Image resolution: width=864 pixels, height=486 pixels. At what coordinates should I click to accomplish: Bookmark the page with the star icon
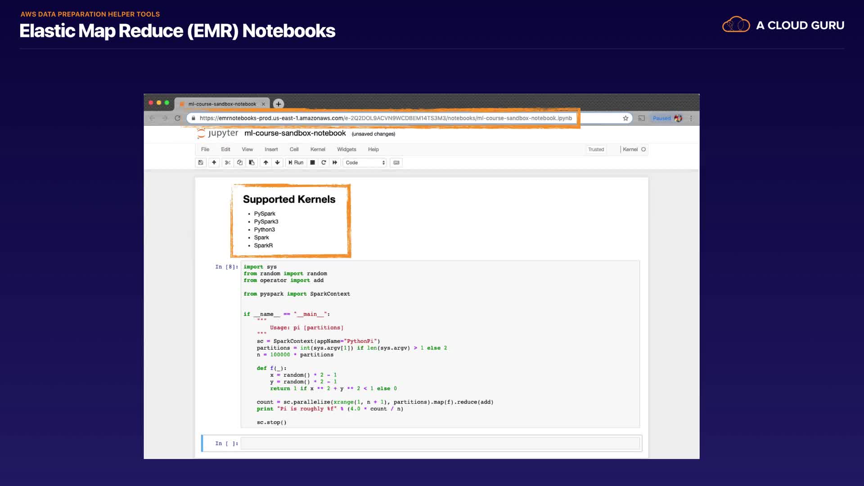(625, 118)
